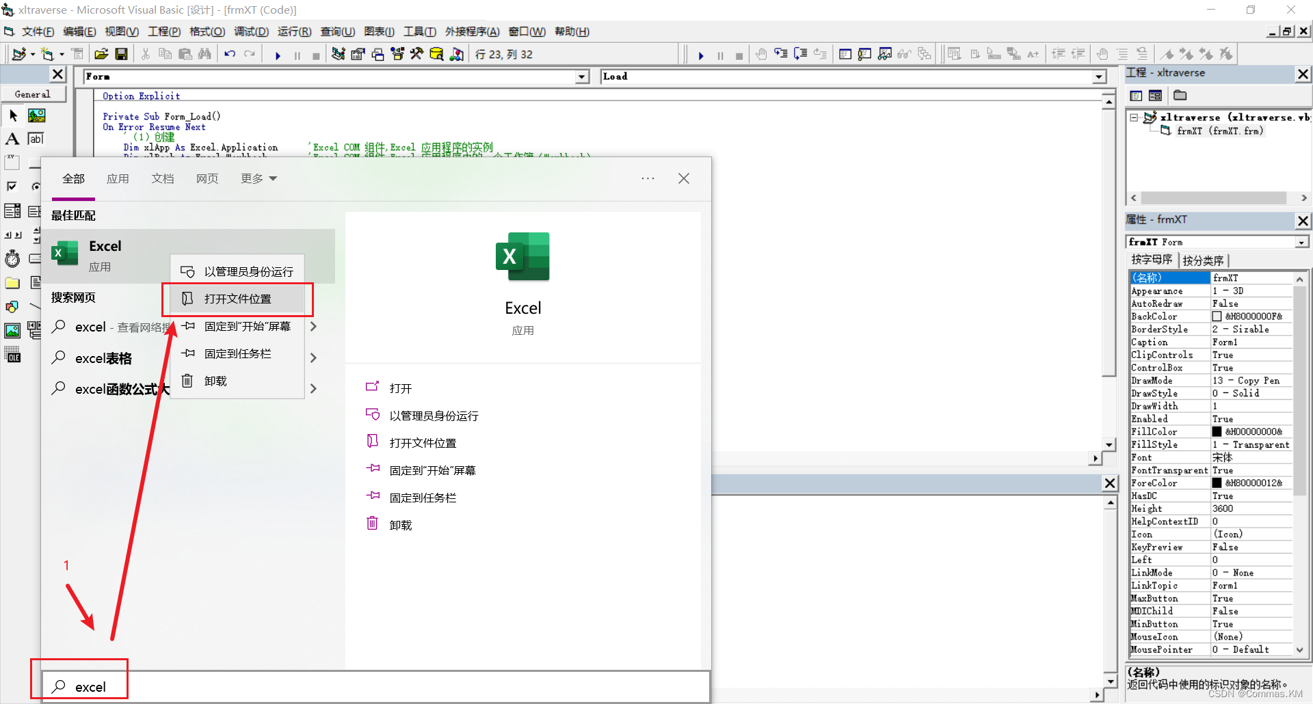Image resolution: width=1313 pixels, height=704 pixels.
Task: Save the project with floppy disk icon
Action: (121, 54)
